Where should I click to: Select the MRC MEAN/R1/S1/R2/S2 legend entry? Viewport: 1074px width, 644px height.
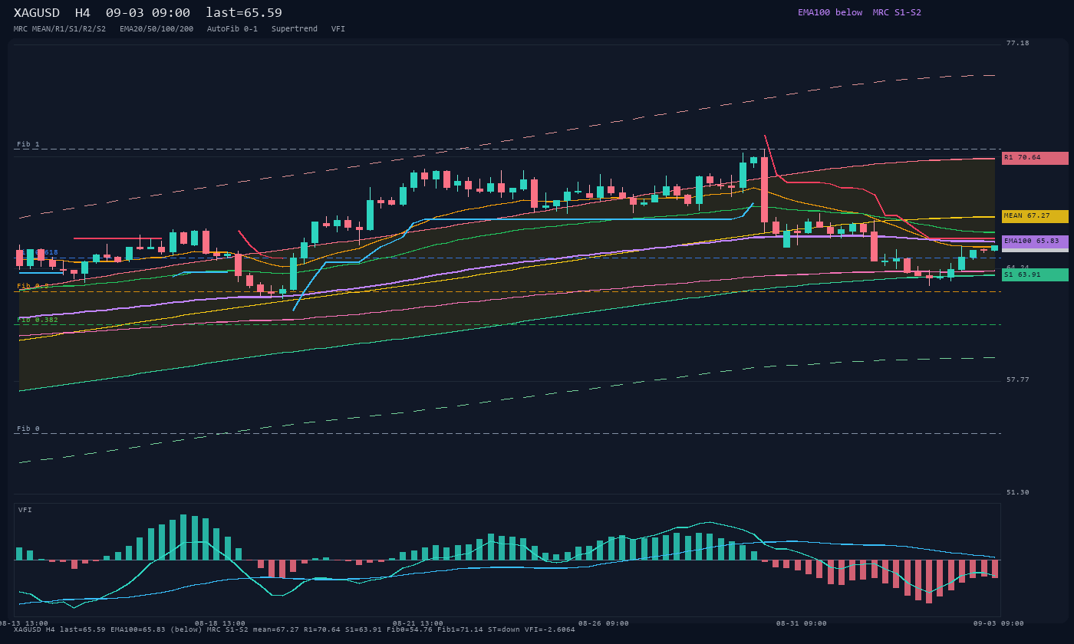tap(60, 29)
